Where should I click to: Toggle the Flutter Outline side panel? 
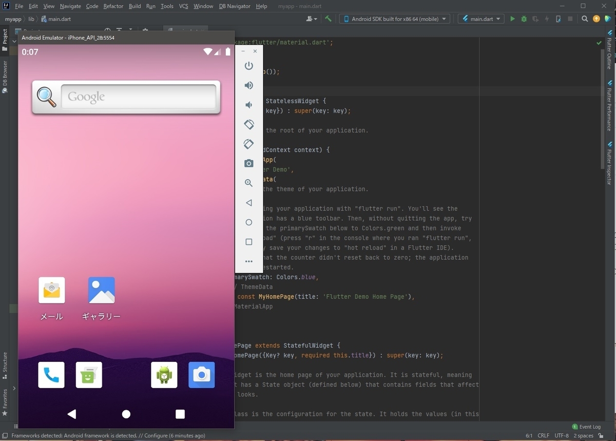tap(610, 50)
